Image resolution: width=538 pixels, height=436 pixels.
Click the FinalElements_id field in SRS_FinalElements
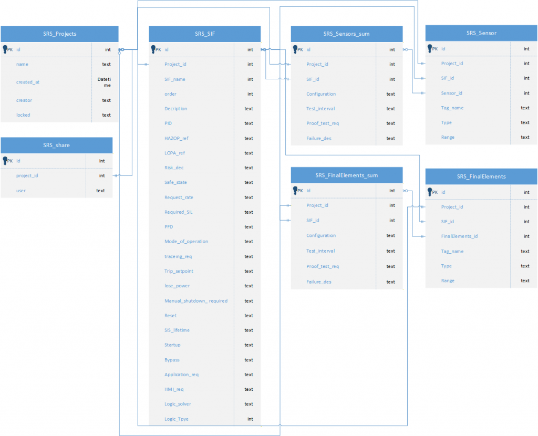459,236
